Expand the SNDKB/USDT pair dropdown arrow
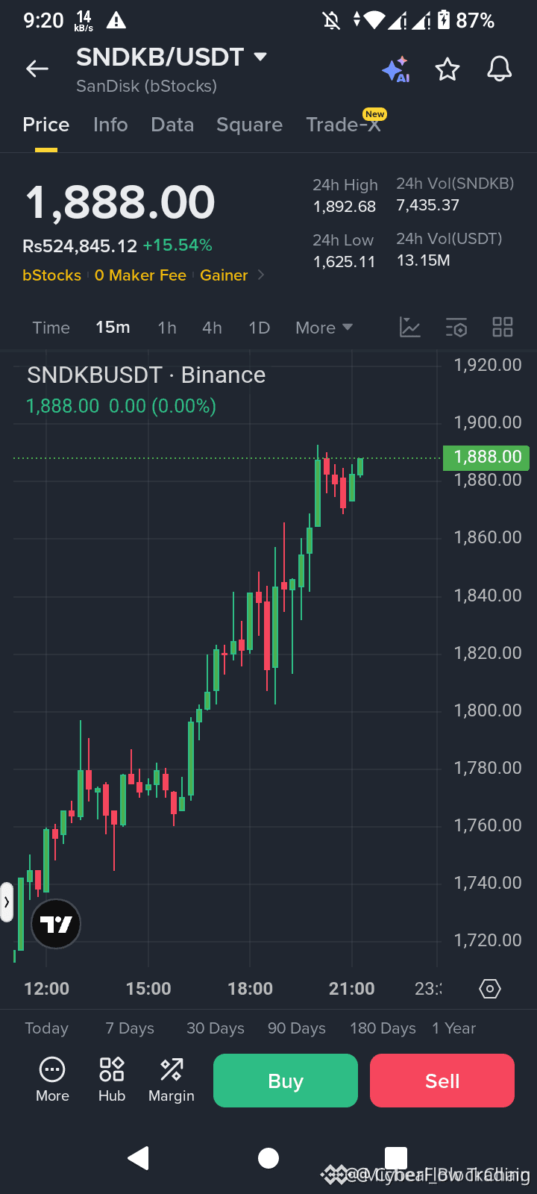 point(260,57)
